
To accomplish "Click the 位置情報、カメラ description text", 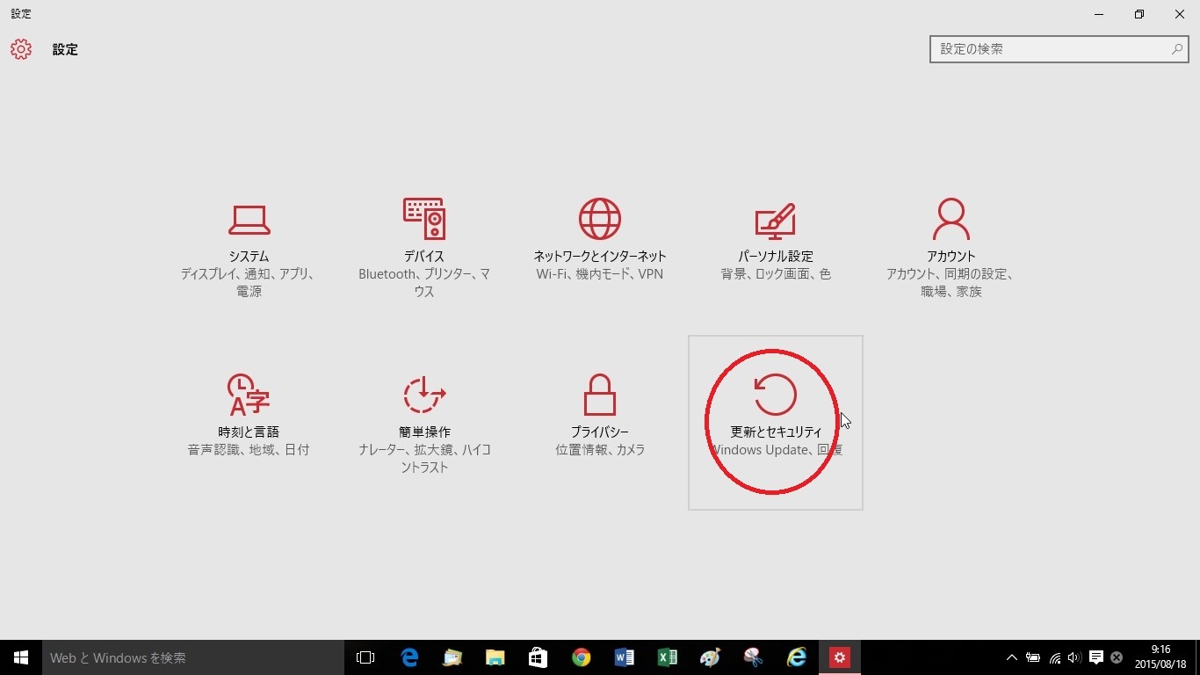I will click(600, 450).
